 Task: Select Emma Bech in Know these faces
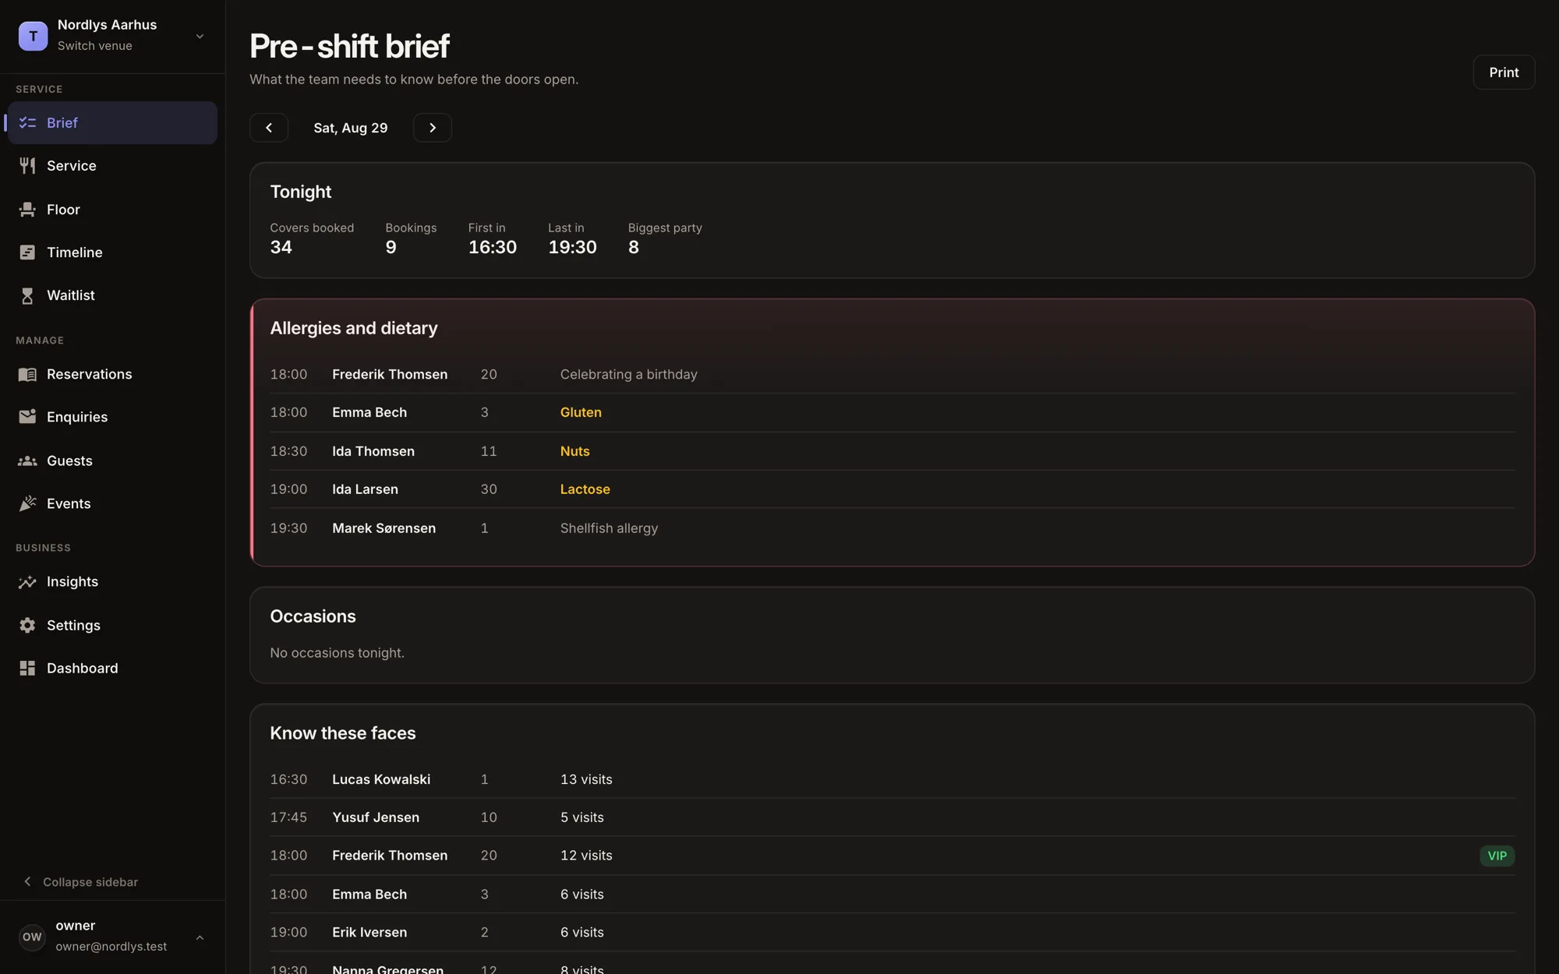369,895
